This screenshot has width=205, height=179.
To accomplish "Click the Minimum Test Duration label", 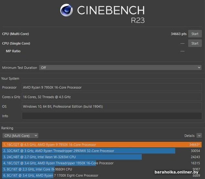I will click(20, 68).
